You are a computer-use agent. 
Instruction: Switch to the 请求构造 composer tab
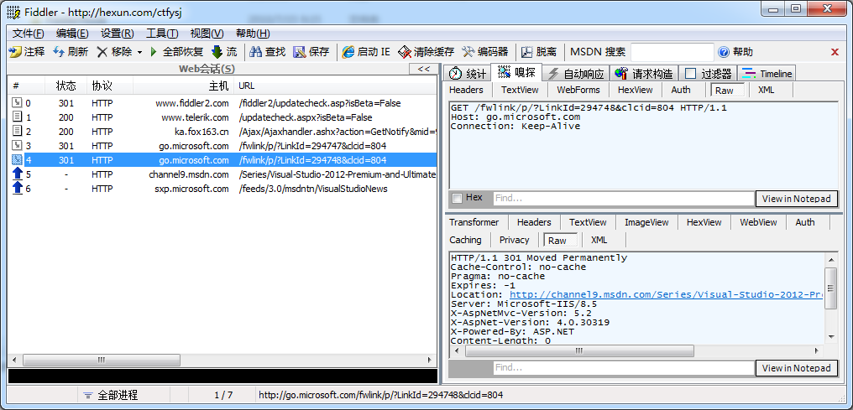click(644, 73)
